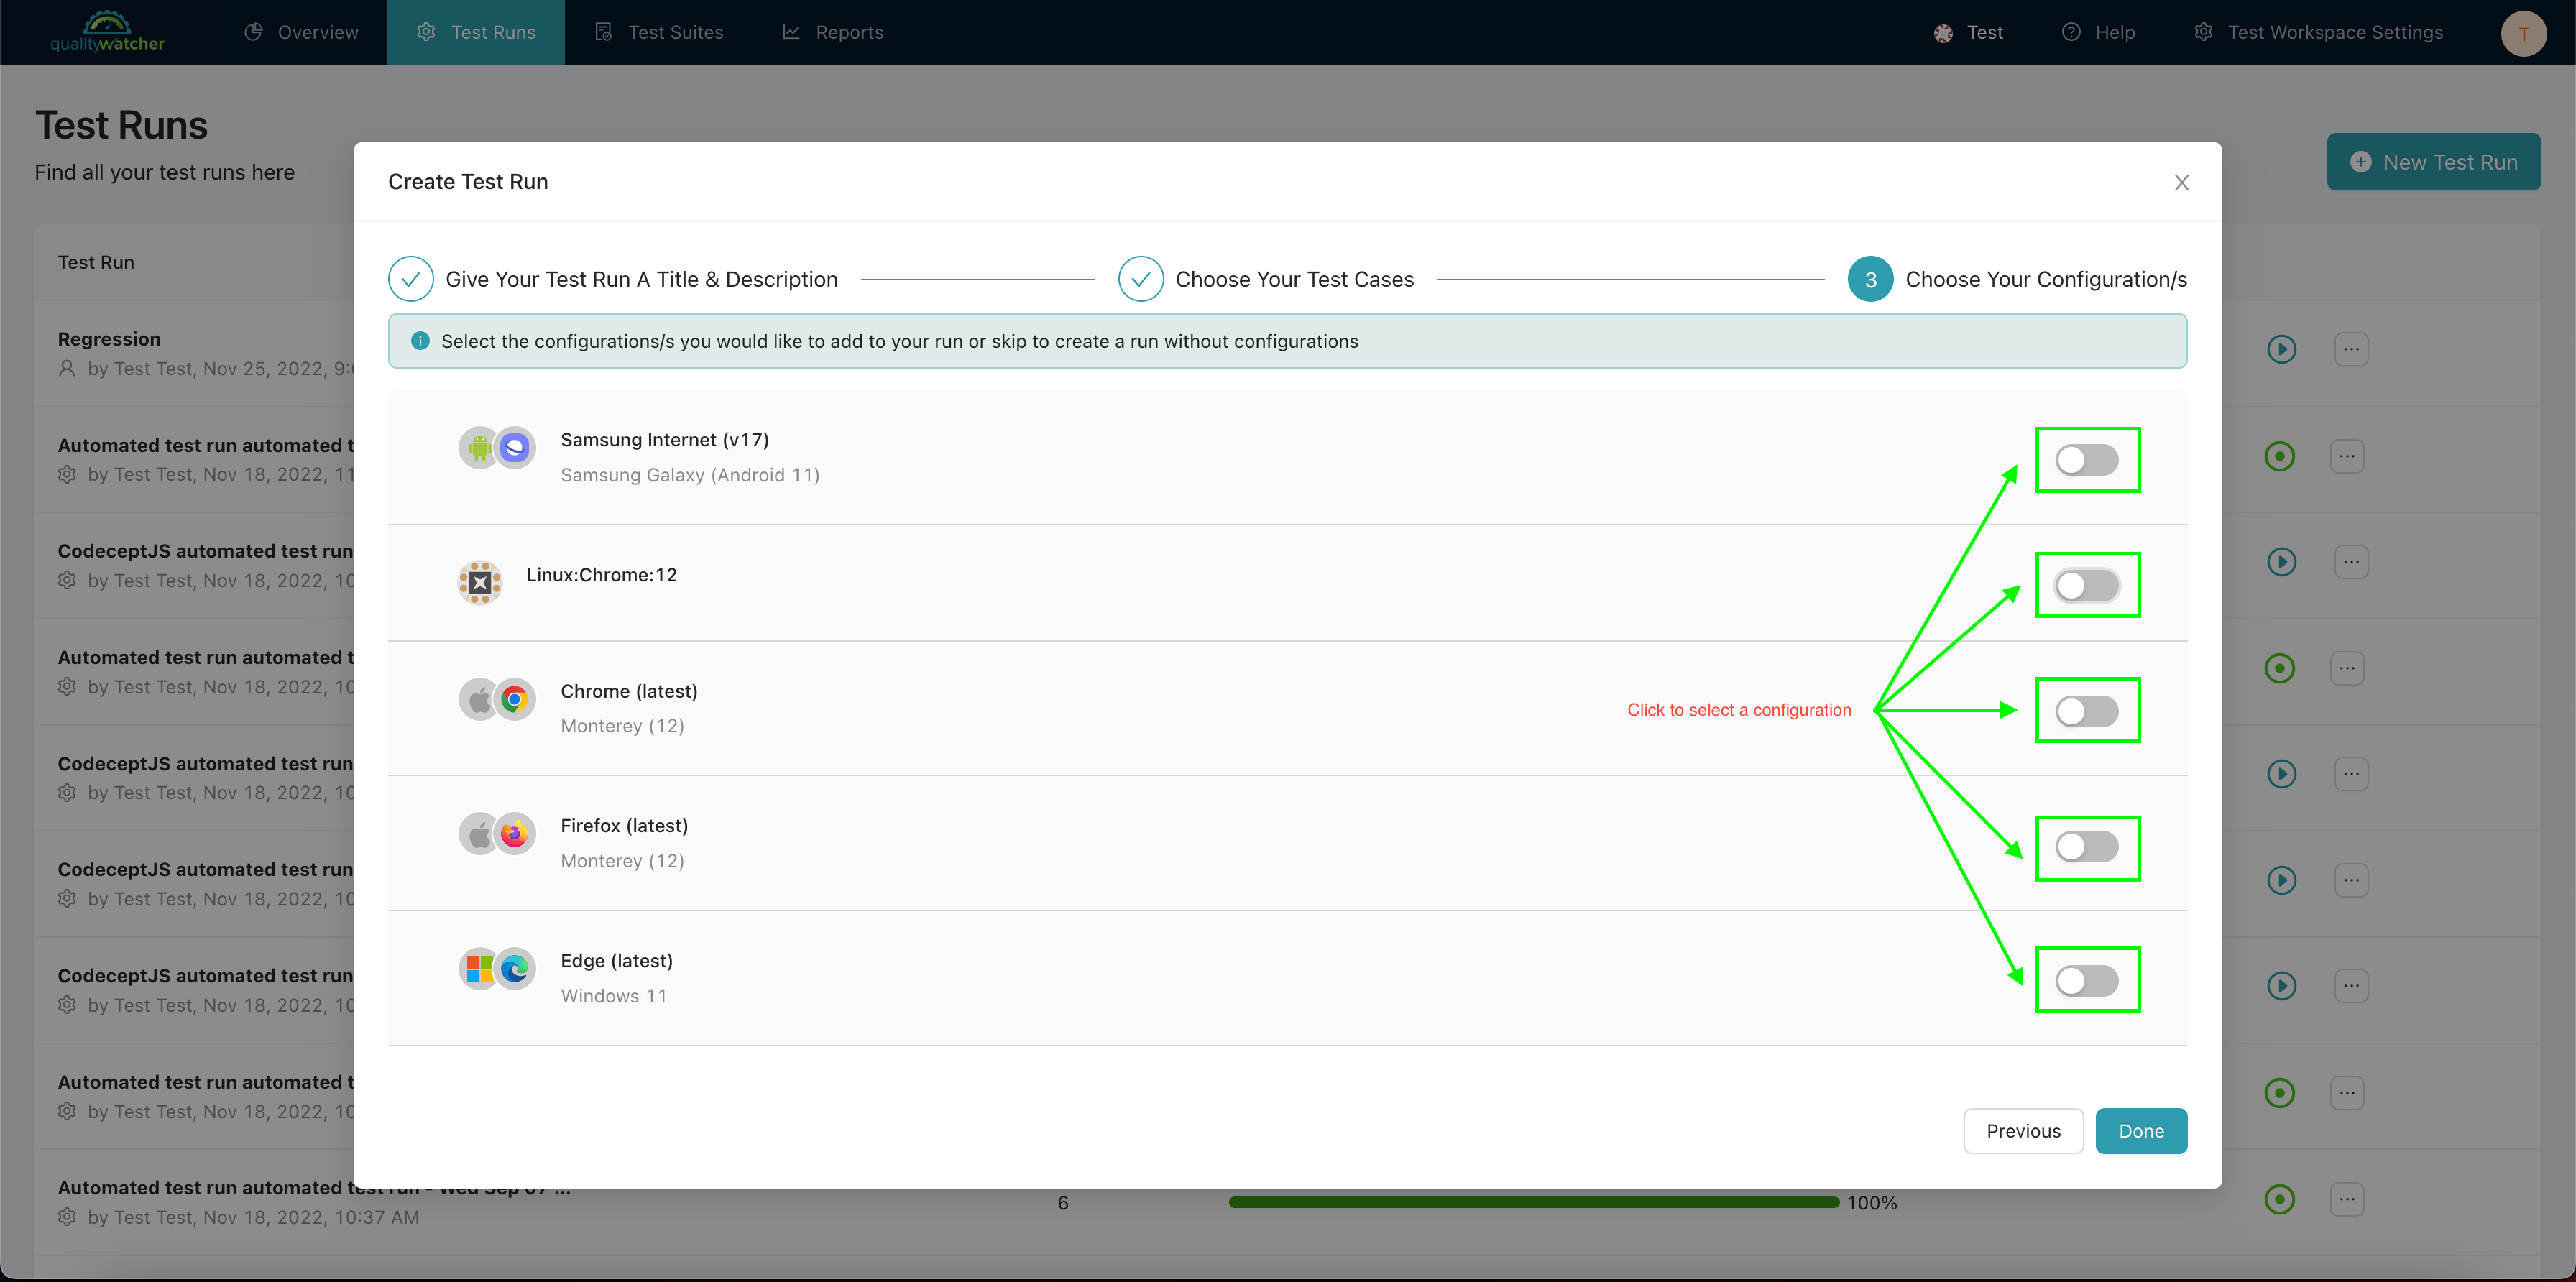Enable the Firefox (latest) configuration

pyautogui.click(x=2087, y=846)
